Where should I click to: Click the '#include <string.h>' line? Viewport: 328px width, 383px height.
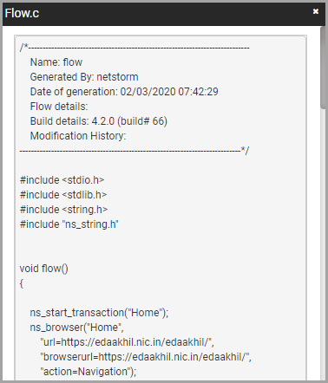coord(63,210)
